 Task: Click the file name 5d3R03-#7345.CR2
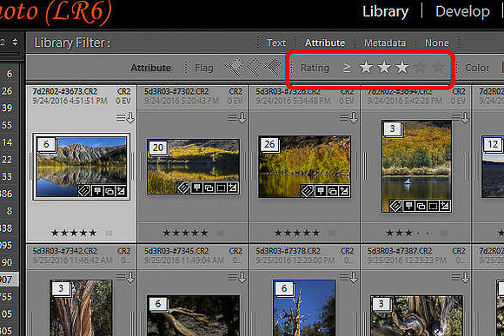point(176,251)
